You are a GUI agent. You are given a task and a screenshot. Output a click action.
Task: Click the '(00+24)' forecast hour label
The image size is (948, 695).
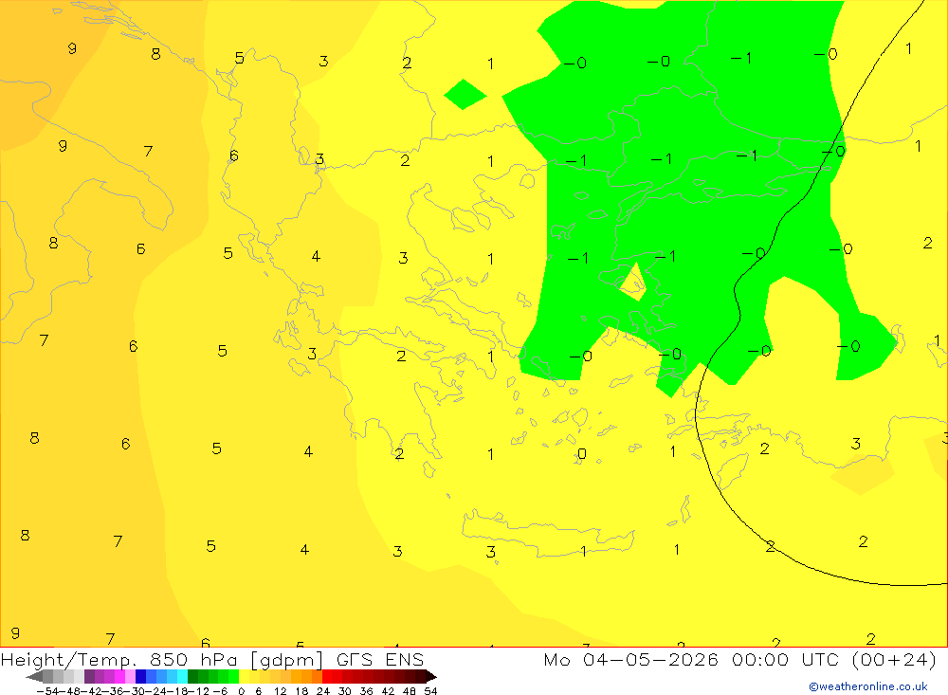pyautogui.click(x=894, y=659)
